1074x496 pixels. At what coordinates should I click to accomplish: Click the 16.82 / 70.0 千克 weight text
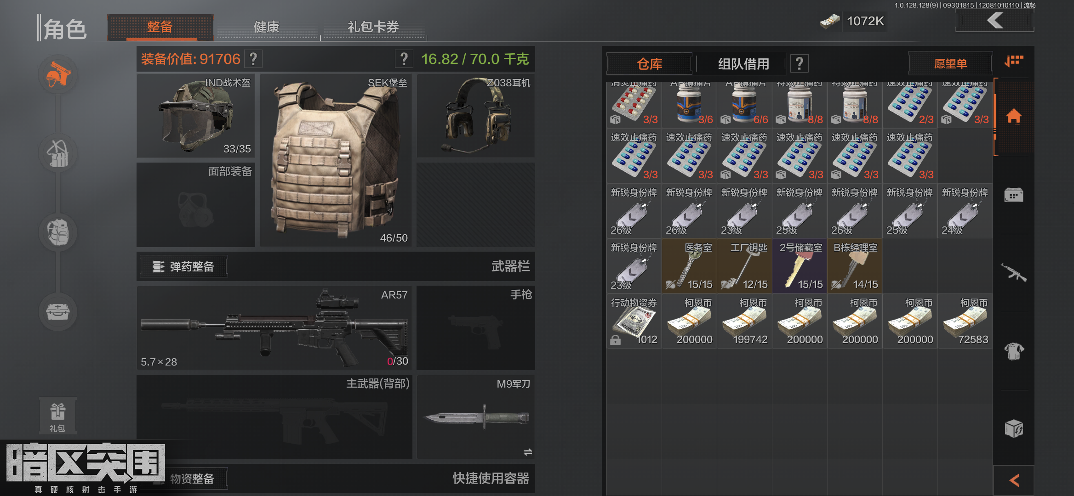475,59
